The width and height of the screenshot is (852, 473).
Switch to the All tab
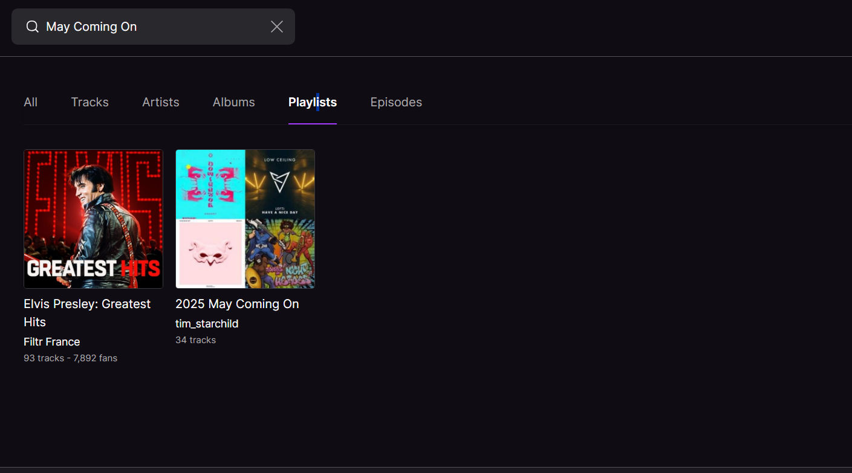pos(31,102)
